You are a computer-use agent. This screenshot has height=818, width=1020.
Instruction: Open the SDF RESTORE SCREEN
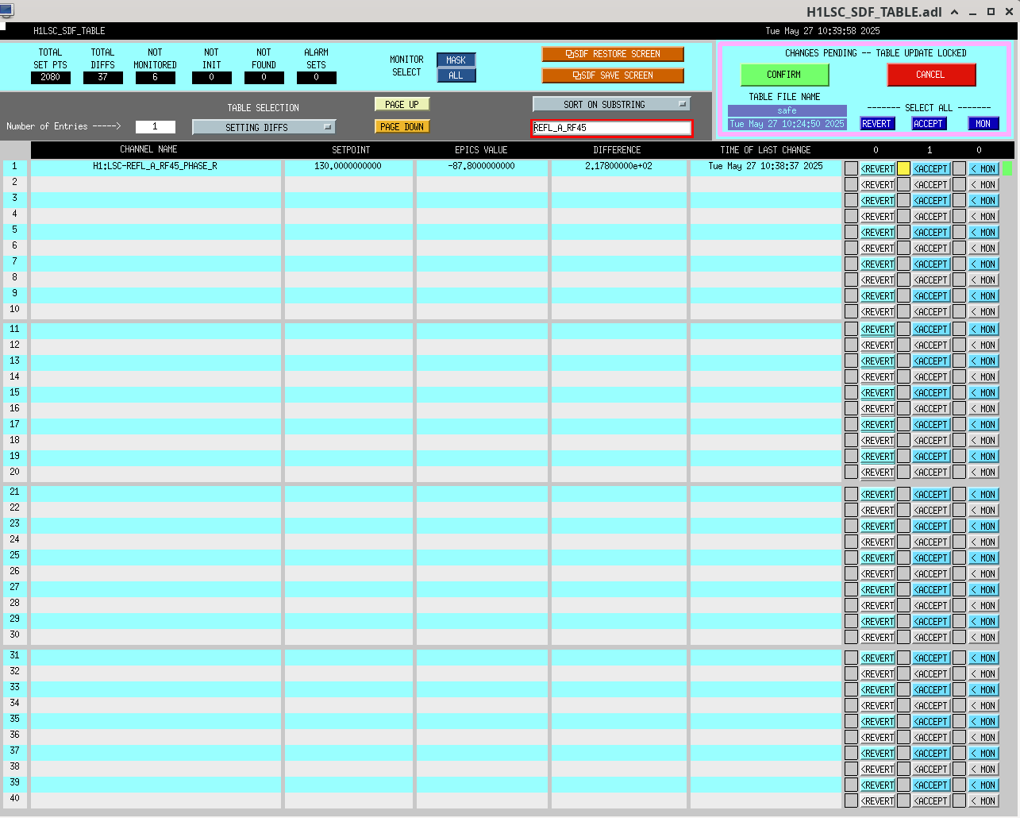[613, 54]
